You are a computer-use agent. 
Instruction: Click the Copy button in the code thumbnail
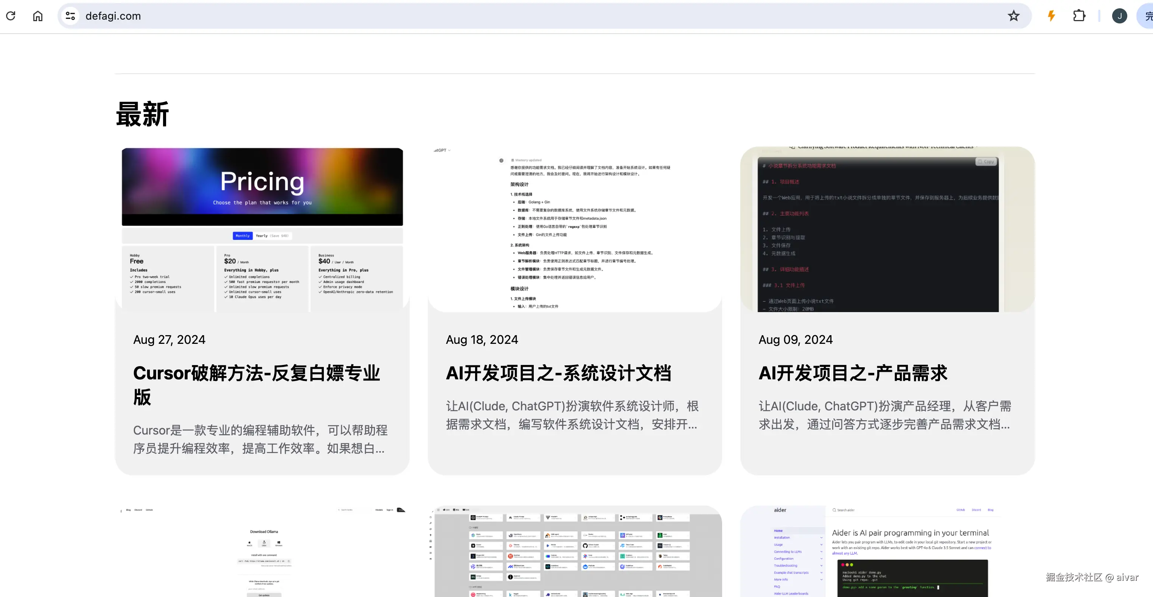coord(986,161)
